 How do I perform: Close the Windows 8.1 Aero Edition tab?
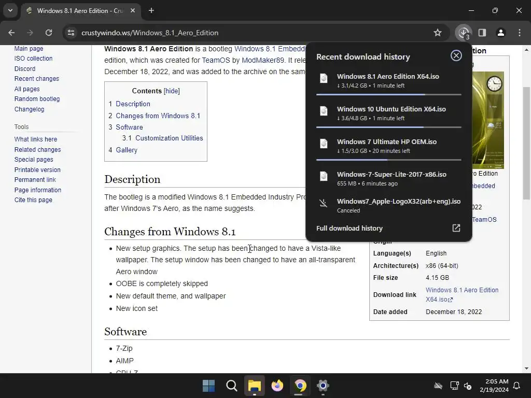pos(133,10)
